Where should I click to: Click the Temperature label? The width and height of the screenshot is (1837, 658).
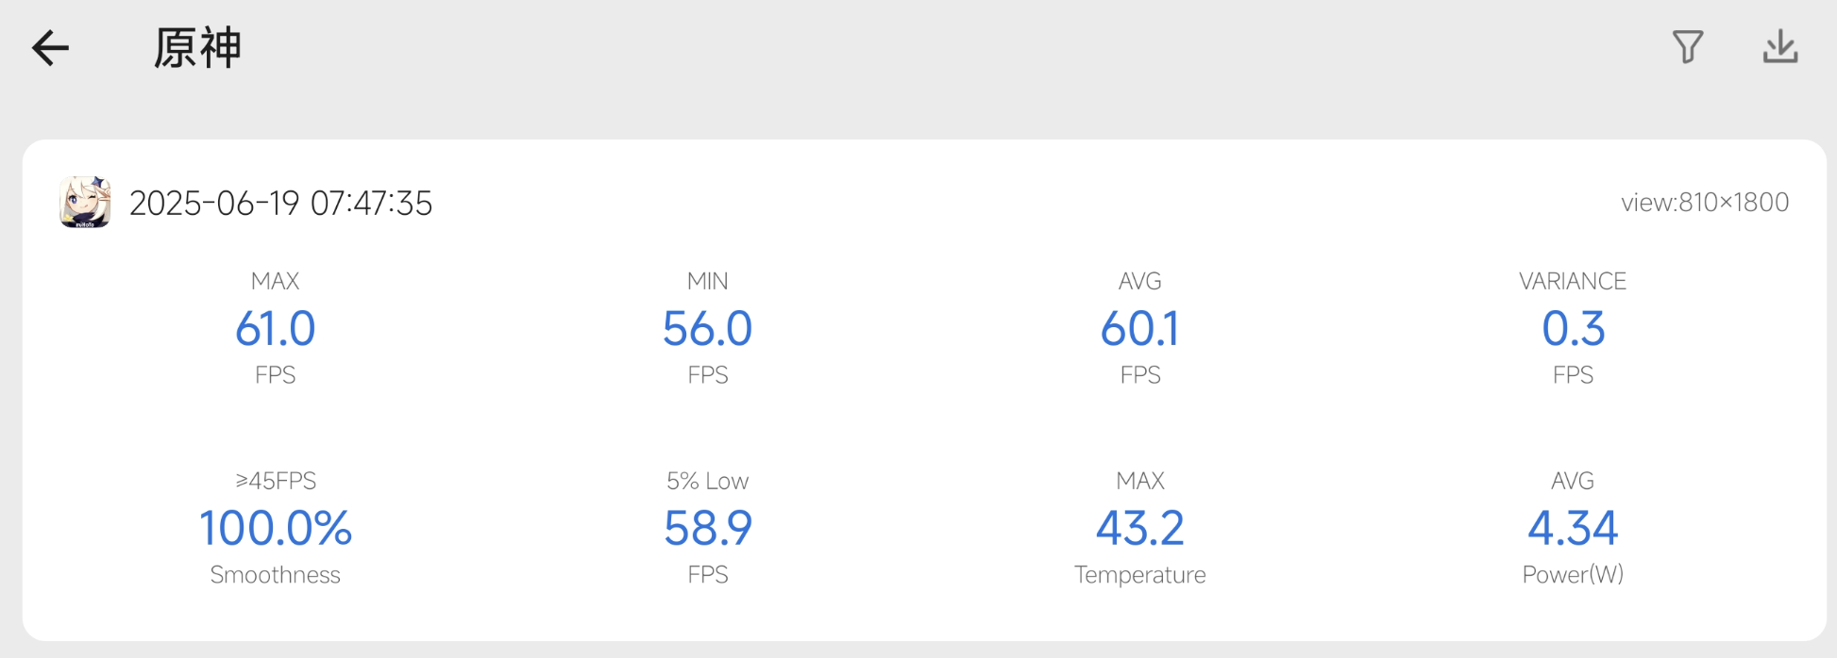click(1140, 575)
